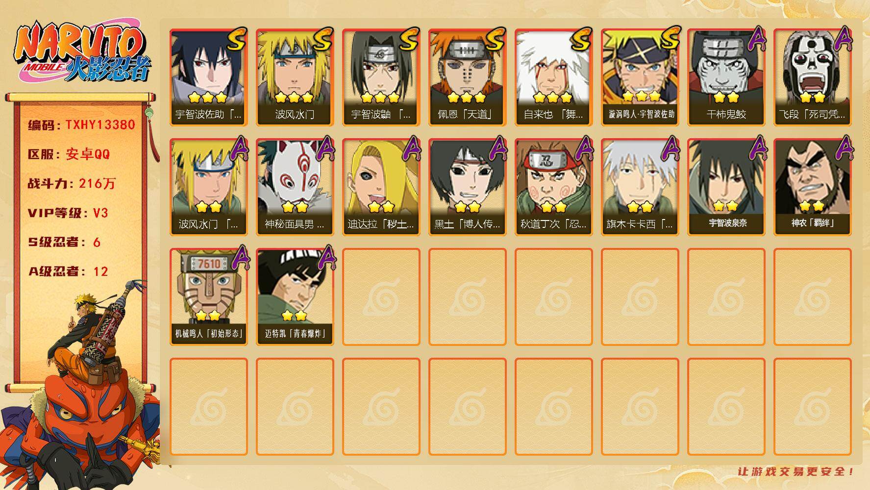This screenshot has height=490, width=870.
Task: Open the 秋道丁次 ninja card
Action: (x=553, y=187)
